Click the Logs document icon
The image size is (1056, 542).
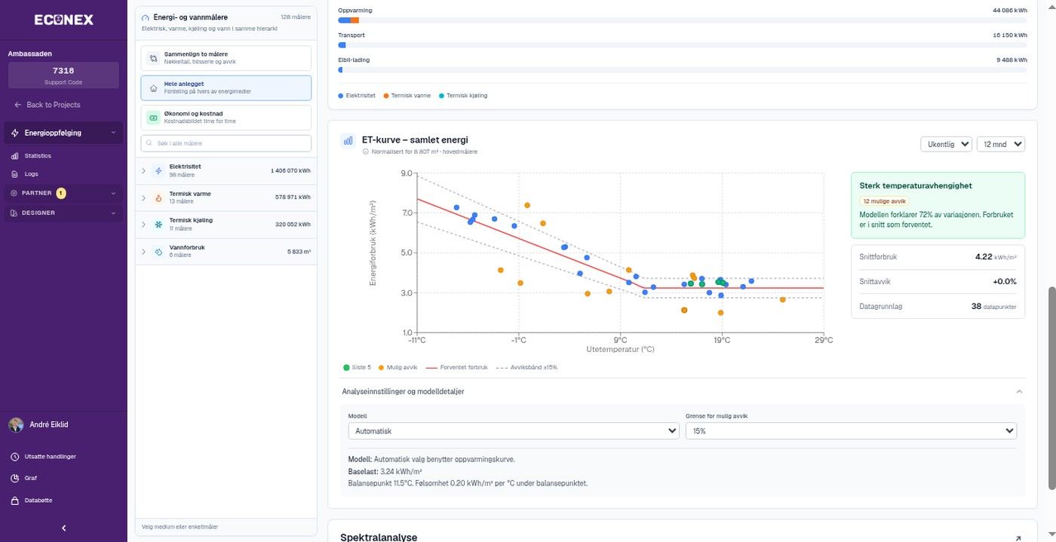coord(14,174)
